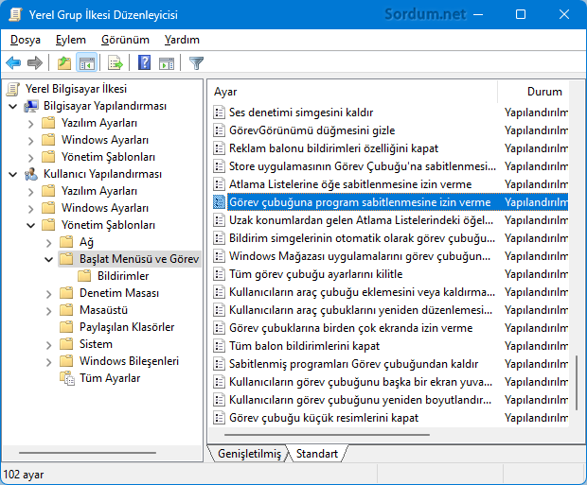Click the settings list horizontal scrollbar

point(327,435)
